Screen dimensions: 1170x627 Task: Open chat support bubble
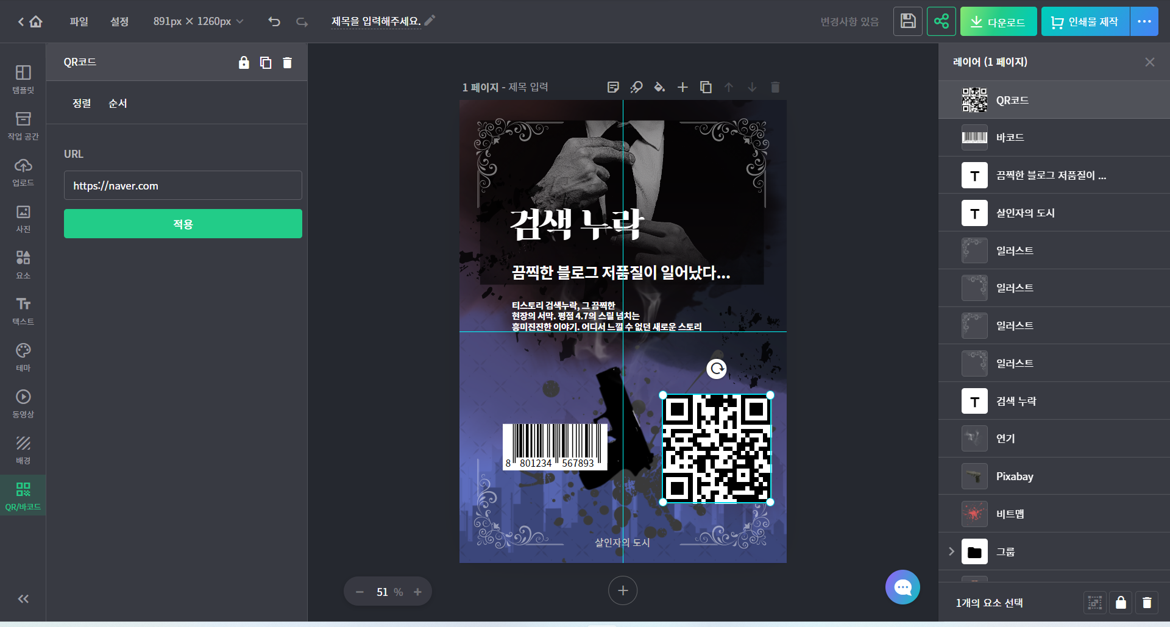coord(902,587)
